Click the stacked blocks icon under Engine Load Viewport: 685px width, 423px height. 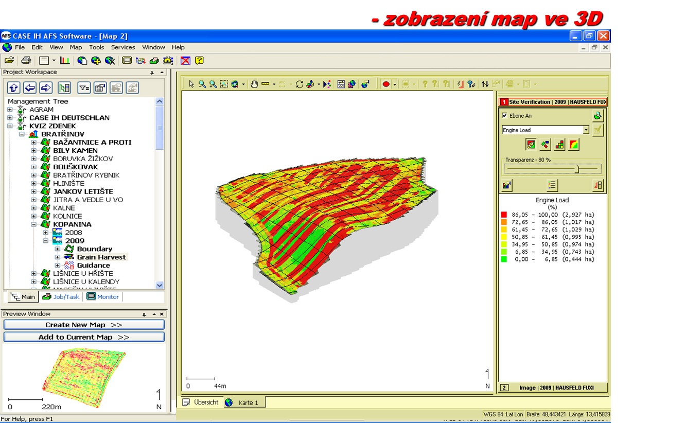(559, 145)
